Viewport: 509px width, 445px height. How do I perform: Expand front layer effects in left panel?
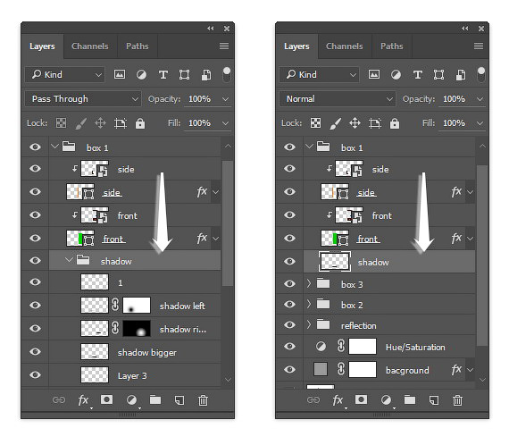(x=215, y=239)
